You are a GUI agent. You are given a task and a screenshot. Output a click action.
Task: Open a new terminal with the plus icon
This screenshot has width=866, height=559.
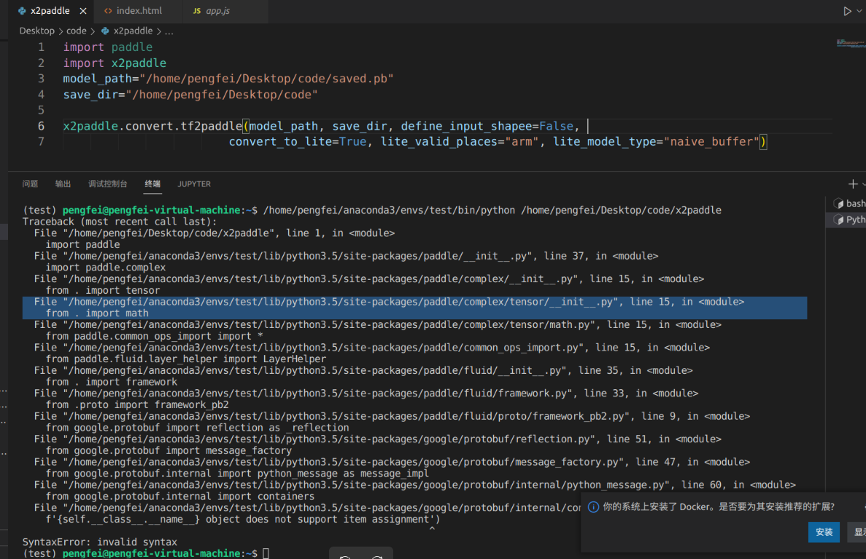[x=851, y=184]
